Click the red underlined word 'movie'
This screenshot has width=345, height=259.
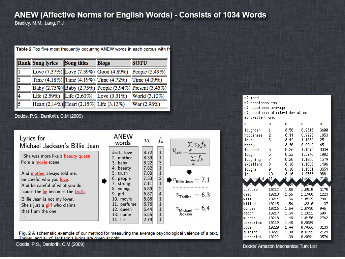point(41,162)
